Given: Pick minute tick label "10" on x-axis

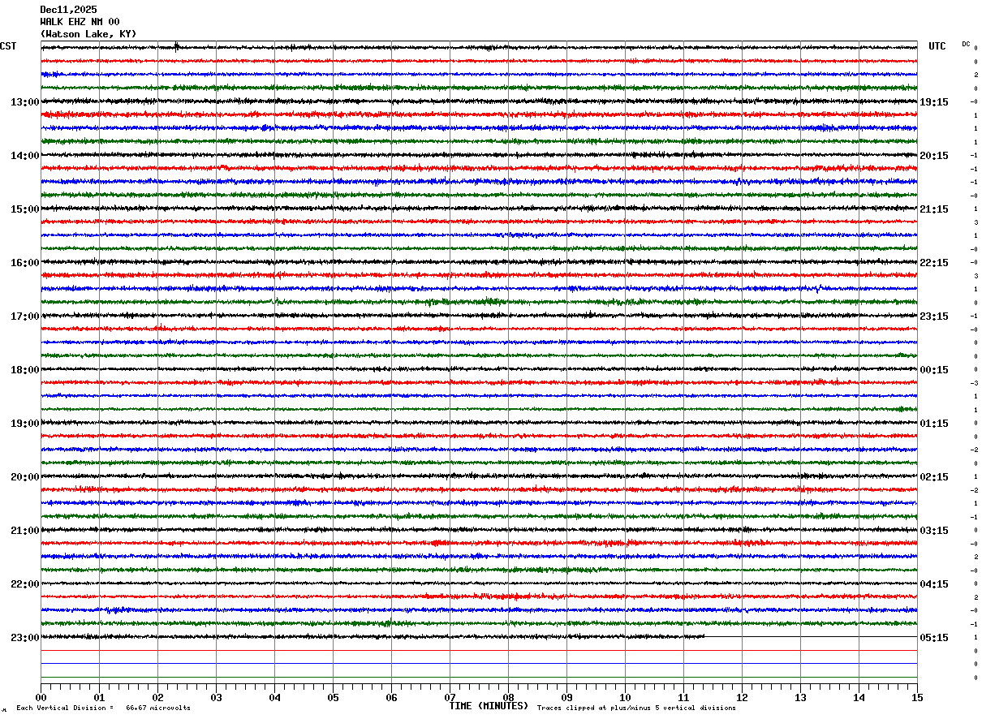Looking at the screenshot, I should 625,697.
